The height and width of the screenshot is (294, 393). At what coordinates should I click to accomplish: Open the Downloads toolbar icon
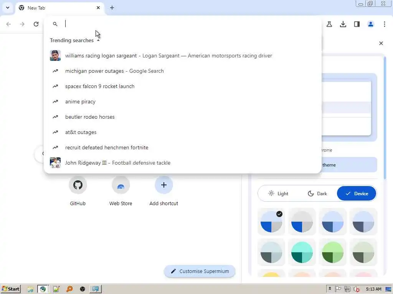tap(343, 24)
